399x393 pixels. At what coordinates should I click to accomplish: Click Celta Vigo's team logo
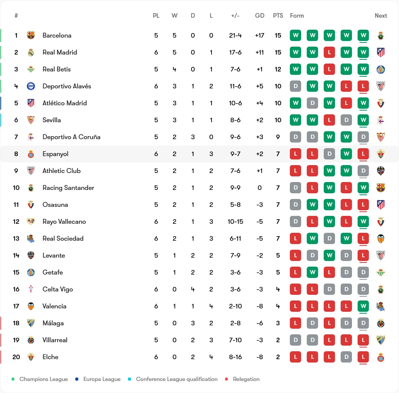(31, 289)
